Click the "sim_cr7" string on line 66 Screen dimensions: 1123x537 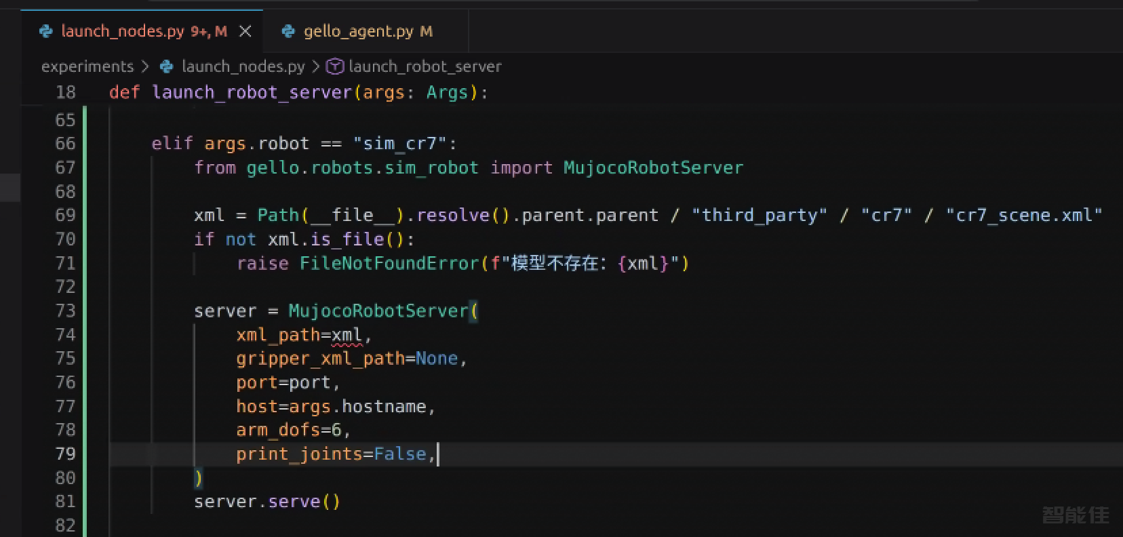point(400,144)
